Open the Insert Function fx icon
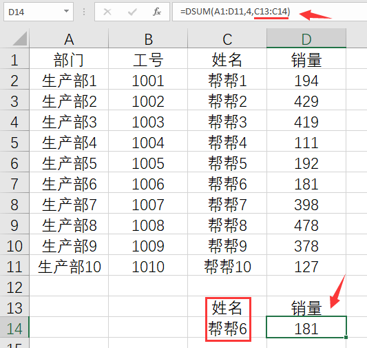This screenshot has height=348, width=367. tap(156, 12)
